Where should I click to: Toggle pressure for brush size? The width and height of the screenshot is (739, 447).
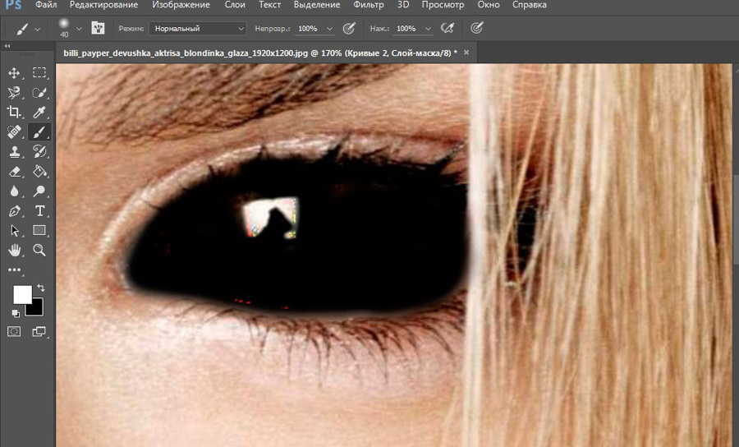pos(477,29)
